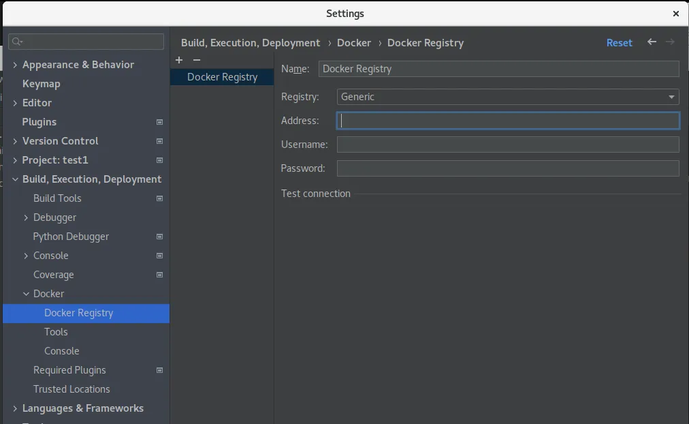This screenshot has width=689, height=424.
Task: Click the minus icon to remove registry
Action: (197, 60)
